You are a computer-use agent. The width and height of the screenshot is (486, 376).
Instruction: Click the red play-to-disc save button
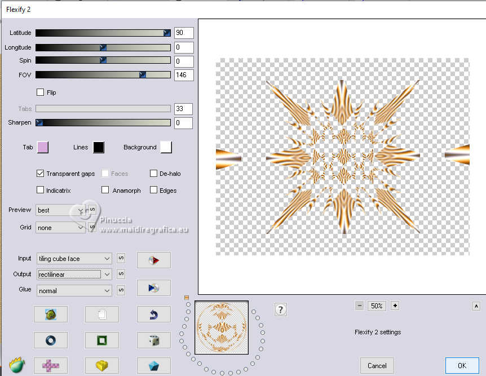(154, 260)
